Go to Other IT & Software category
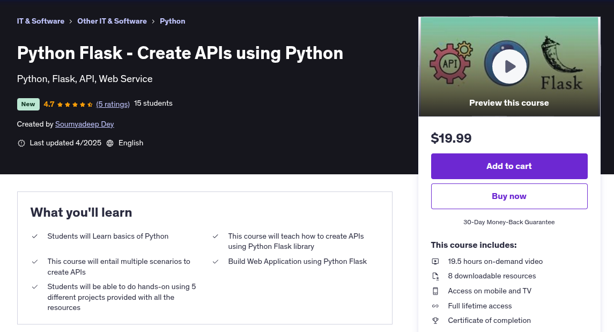614x332 pixels. coord(112,21)
